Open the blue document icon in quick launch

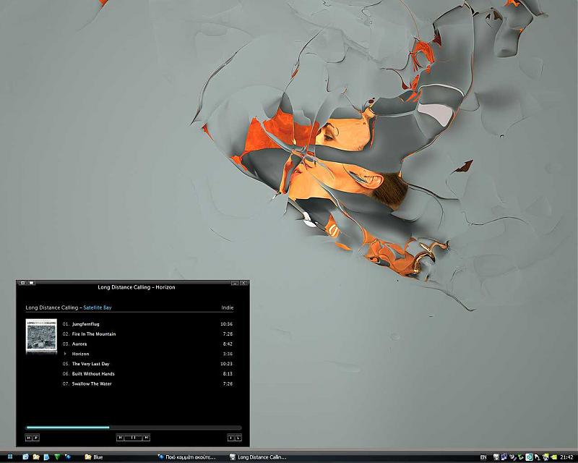tap(46, 457)
